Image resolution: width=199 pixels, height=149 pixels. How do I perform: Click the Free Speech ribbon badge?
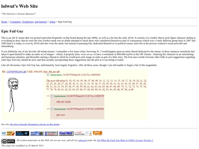tap(51, 133)
